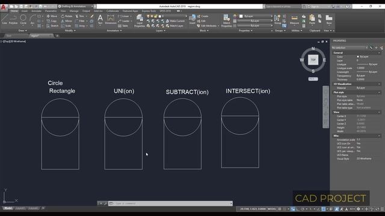Click the Fillet tool

point(80,21)
